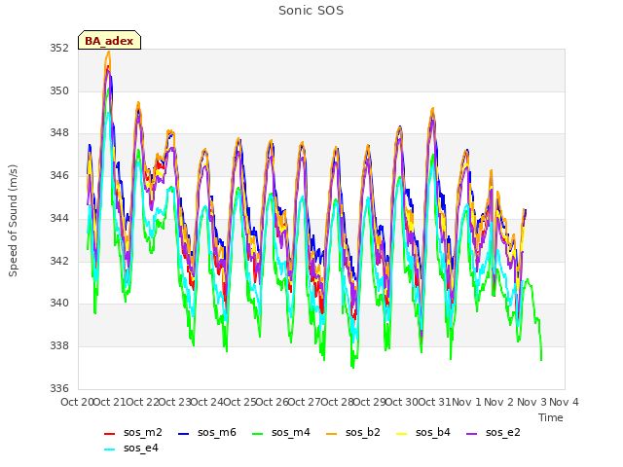Click the Speed of Sound y-axis label
This screenshot has height=467, width=623.
tap(13, 221)
